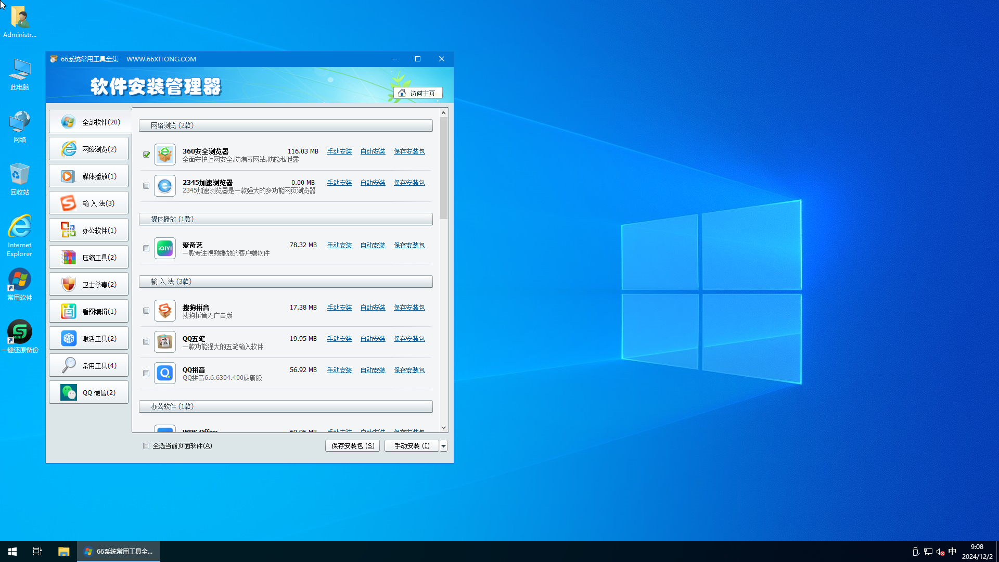Switch to 媒体播放(1) category tab

[x=89, y=176]
